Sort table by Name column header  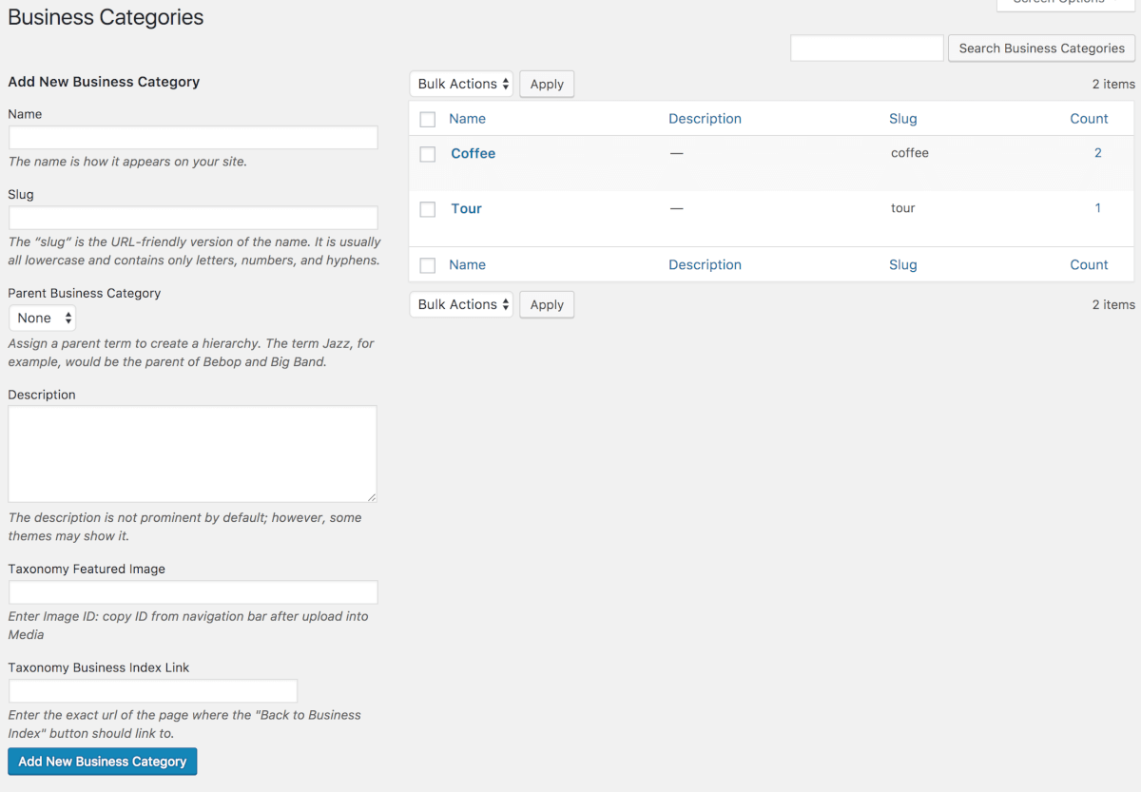click(x=467, y=119)
